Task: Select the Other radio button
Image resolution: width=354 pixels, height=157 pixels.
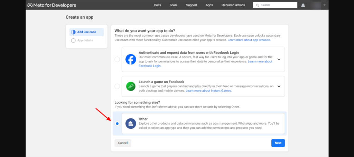Action: pos(117,124)
